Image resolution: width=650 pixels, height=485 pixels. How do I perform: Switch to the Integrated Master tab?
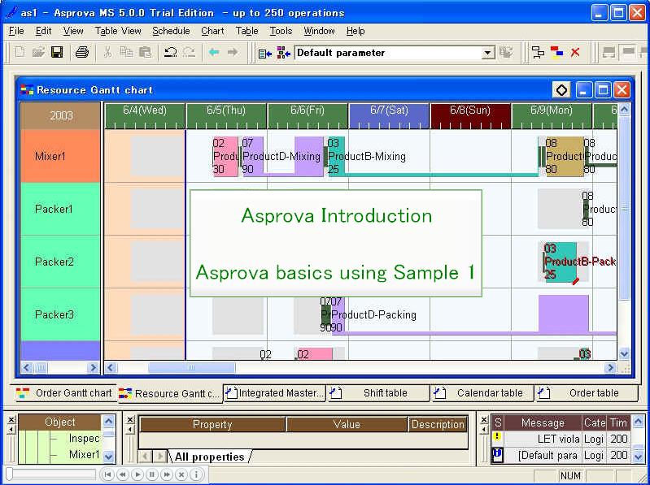coord(275,393)
